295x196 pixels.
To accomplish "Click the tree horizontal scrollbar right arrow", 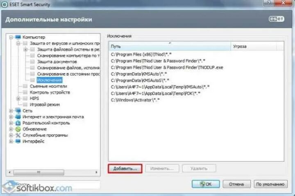I will pos(97,172).
